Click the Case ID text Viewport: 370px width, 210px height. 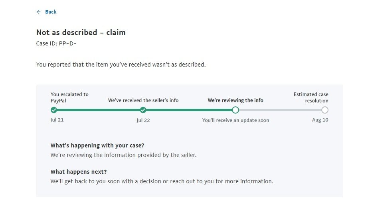click(56, 43)
